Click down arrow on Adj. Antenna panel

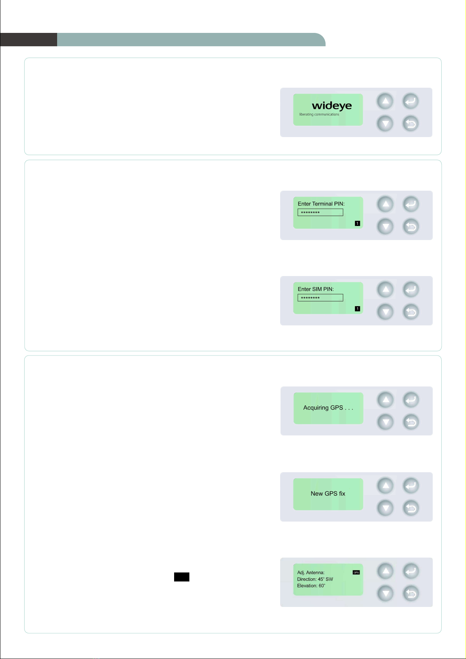click(386, 594)
